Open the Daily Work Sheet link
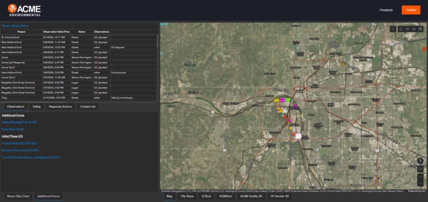 (x=13, y=130)
